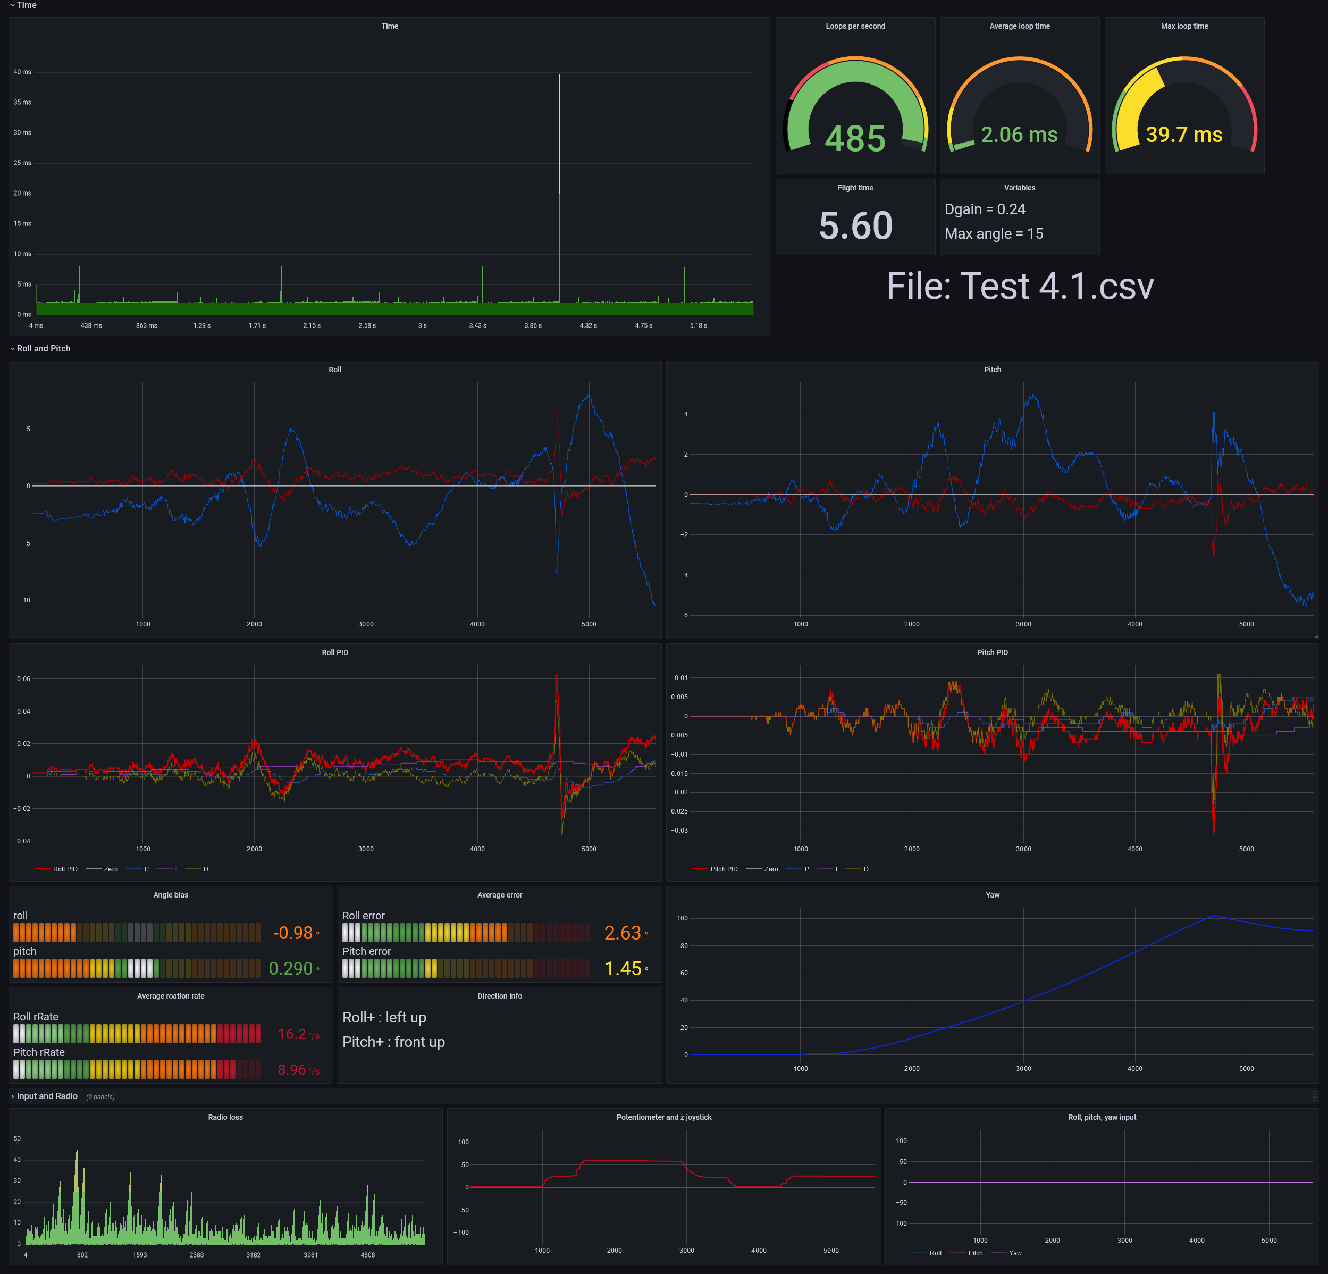The height and width of the screenshot is (1274, 1328).
Task: Open the Radio loss panel title
Action: click(x=225, y=1118)
